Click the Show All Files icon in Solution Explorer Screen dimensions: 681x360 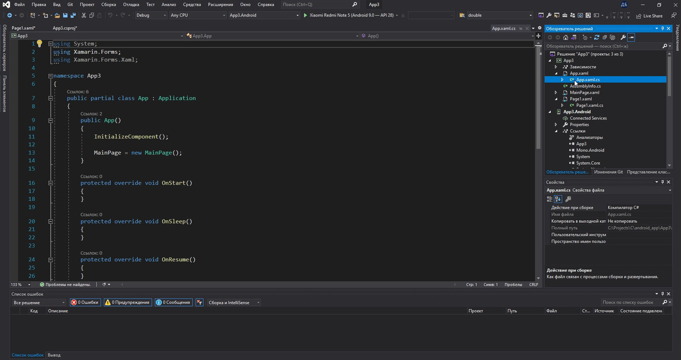tap(612, 37)
